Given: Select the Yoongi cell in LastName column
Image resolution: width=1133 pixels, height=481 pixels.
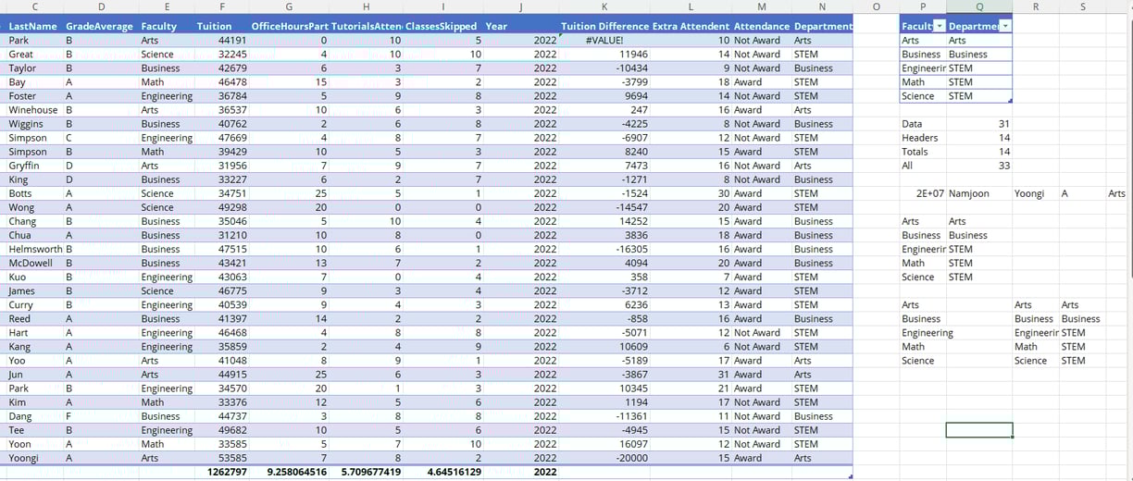Looking at the screenshot, I should click(x=34, y=458).
